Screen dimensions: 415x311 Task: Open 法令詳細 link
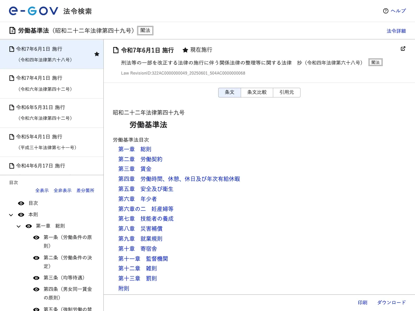396,31
